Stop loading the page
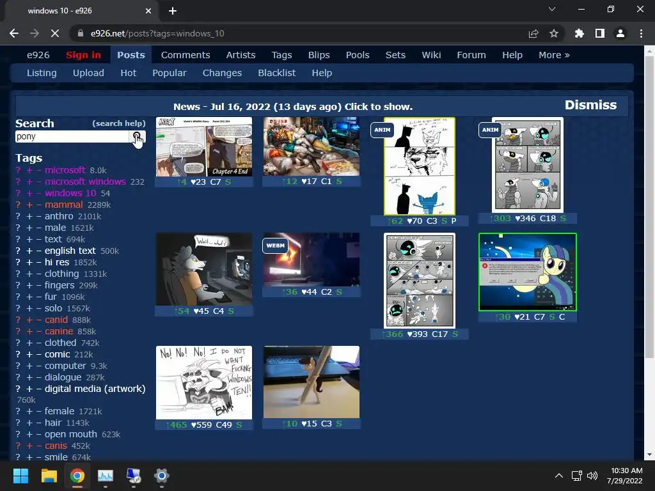 click(55, 33)
